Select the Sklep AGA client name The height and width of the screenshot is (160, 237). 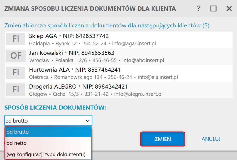43,36
